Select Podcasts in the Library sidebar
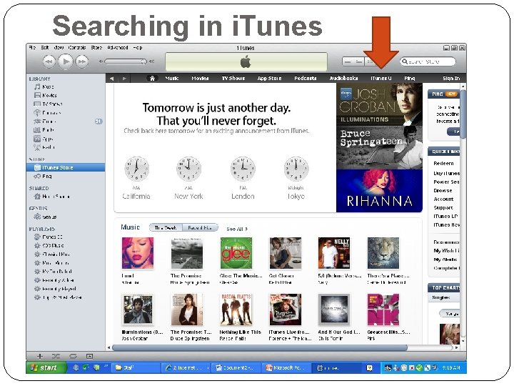Viewport: 514px width, 386px height. [51, 113]
